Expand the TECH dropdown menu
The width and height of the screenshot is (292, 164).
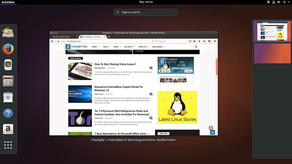tap(106, 47)
